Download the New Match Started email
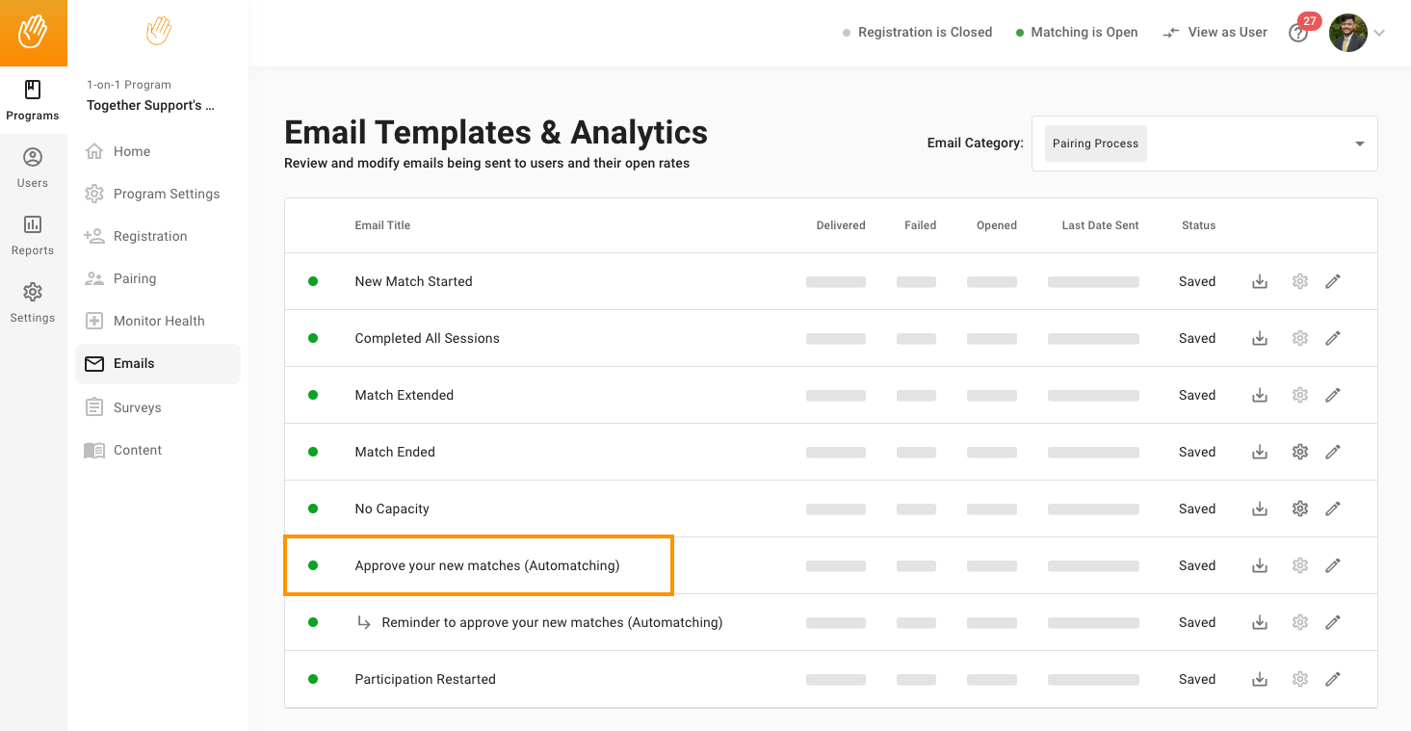 pos(1259,281)
